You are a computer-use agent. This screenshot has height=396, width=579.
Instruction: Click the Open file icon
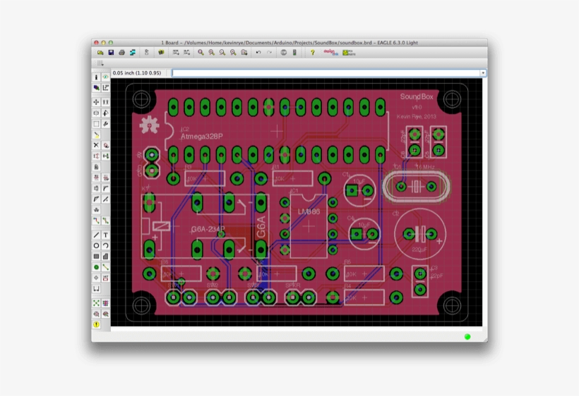[100, 53]
